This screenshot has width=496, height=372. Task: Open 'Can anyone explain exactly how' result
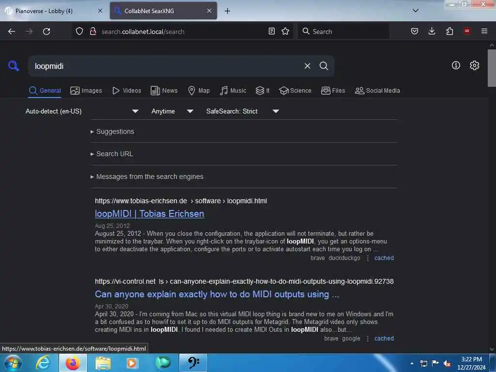pyautogui.click(x=217, y=294)
